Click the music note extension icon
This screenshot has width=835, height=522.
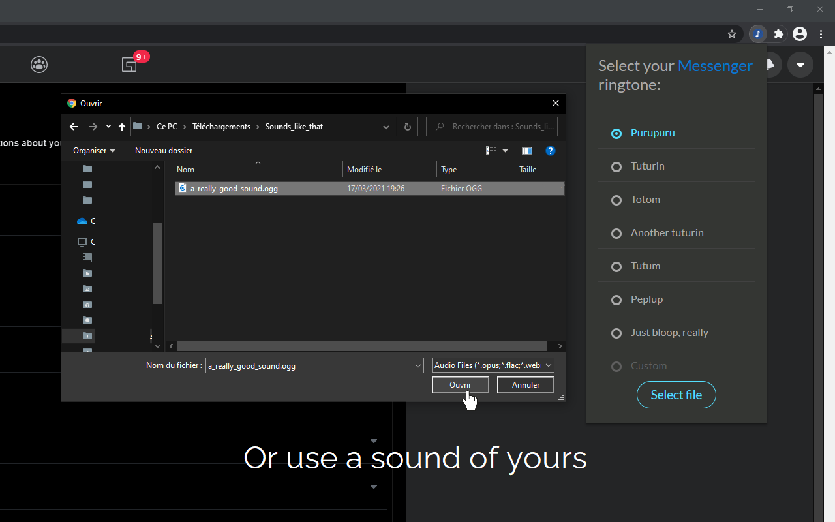coord(757,34)
